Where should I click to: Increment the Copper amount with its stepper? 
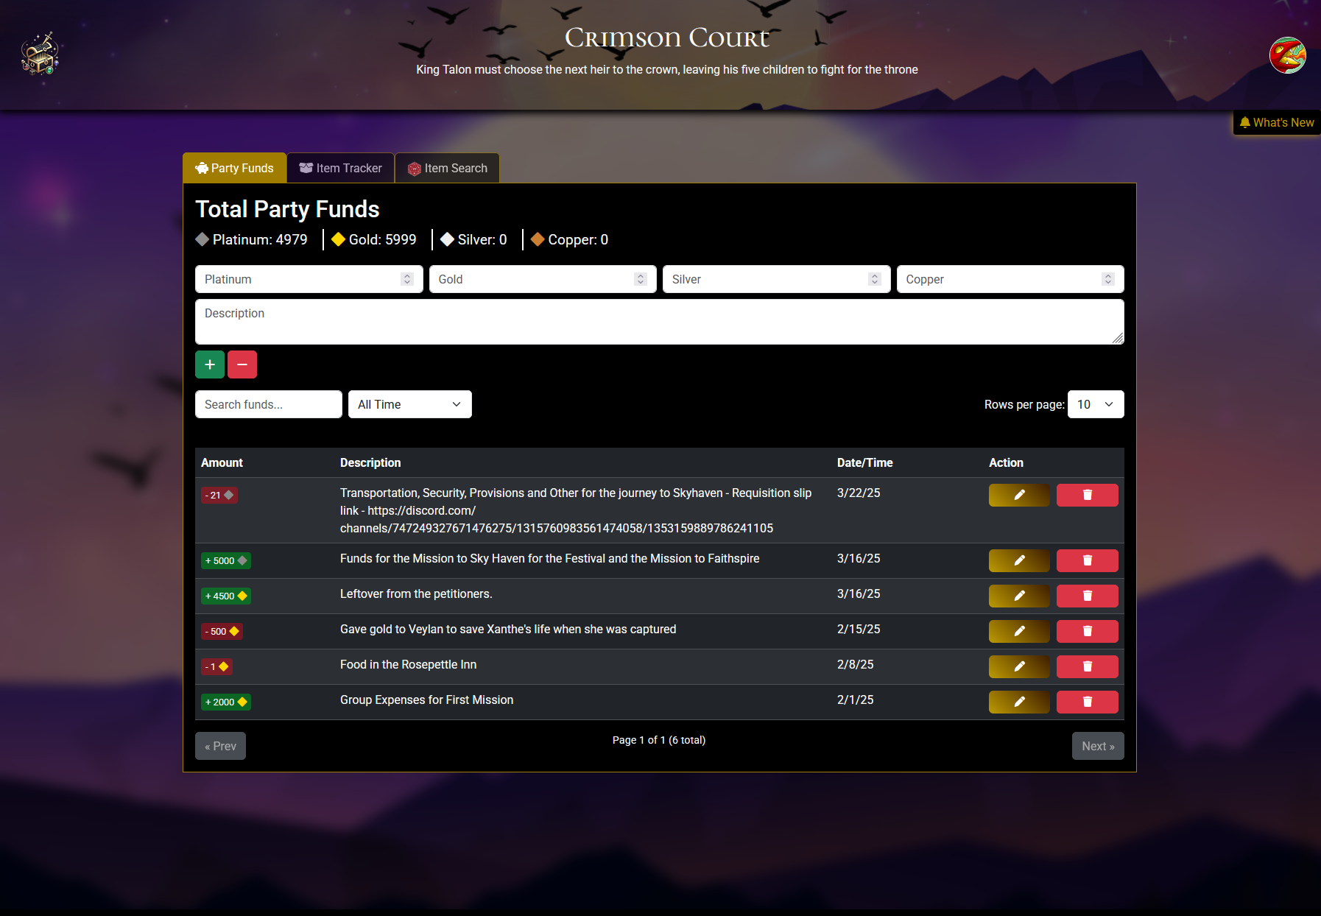coord(1109,275)
